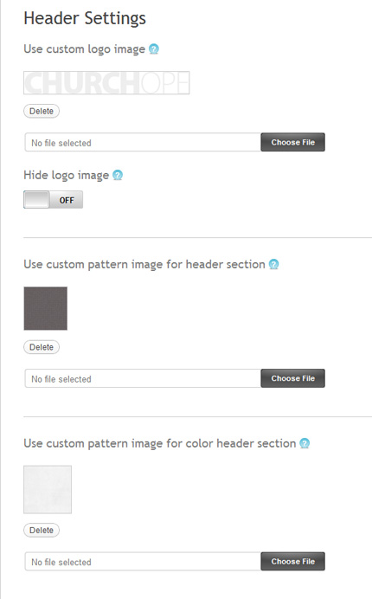Delete the dark header pattern image
This screenshot has height=599, width=372.
pyautogui.click(x=42, y=347)
